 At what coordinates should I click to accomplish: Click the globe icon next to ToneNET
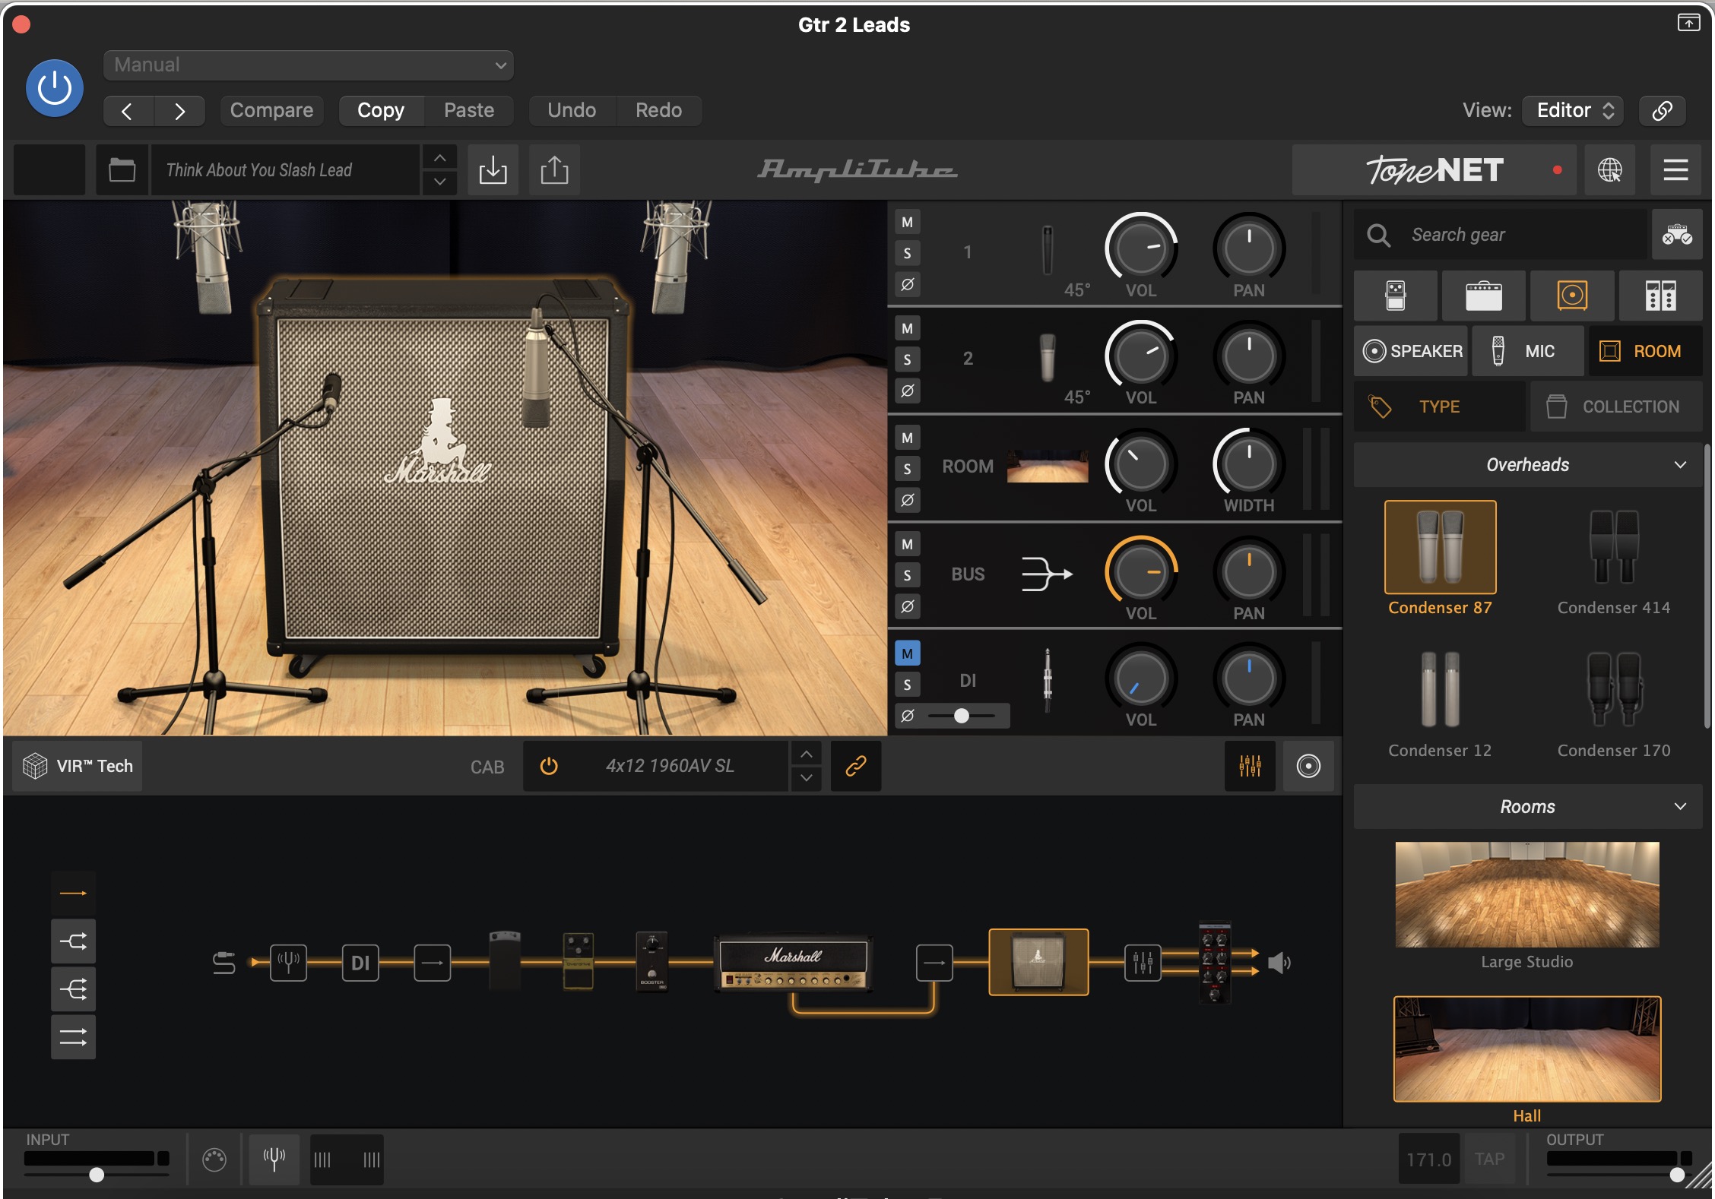pyautogui.click(x=1609, y=169)
